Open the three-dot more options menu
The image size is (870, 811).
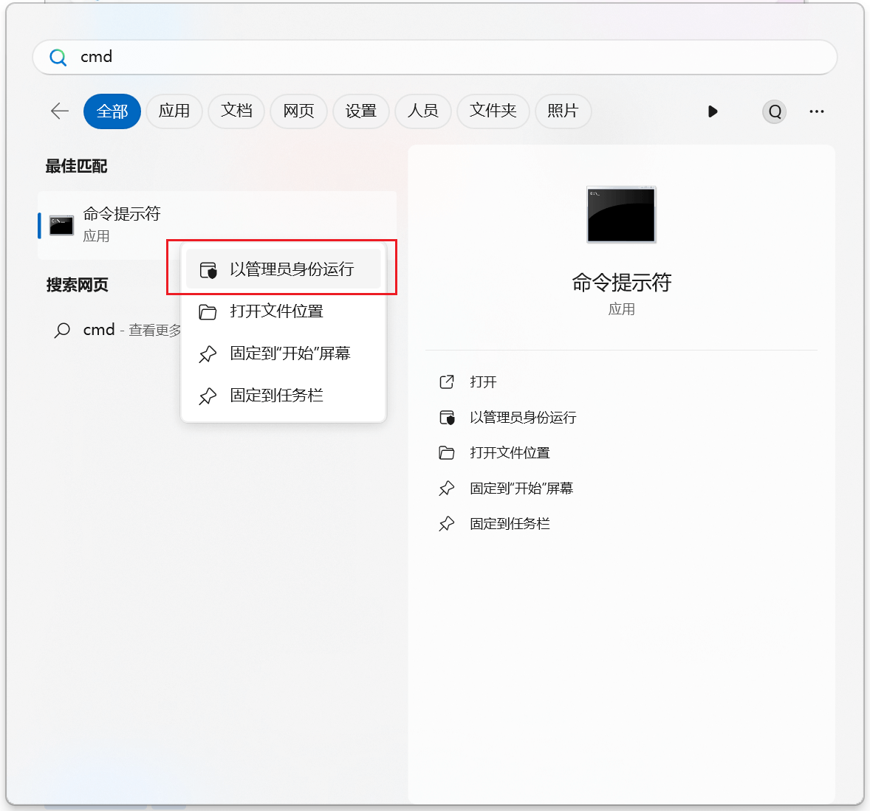[816, 111]
